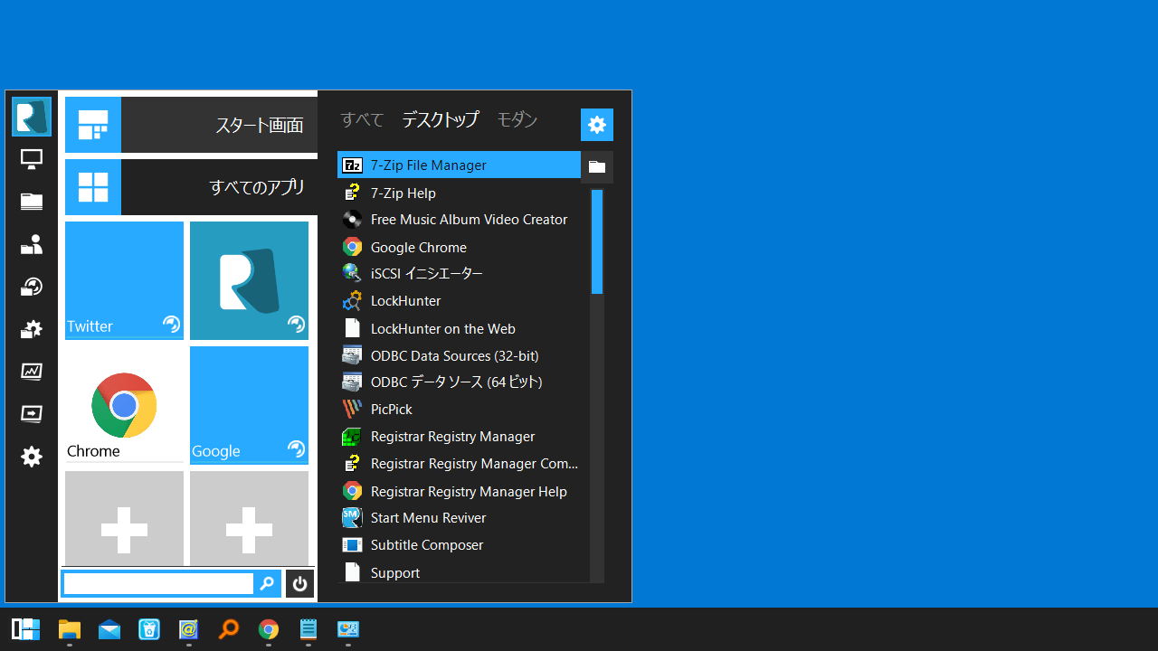The image size is (1158, 651).
Task: Click the LockHunter app icon in list
Action: 352,300
